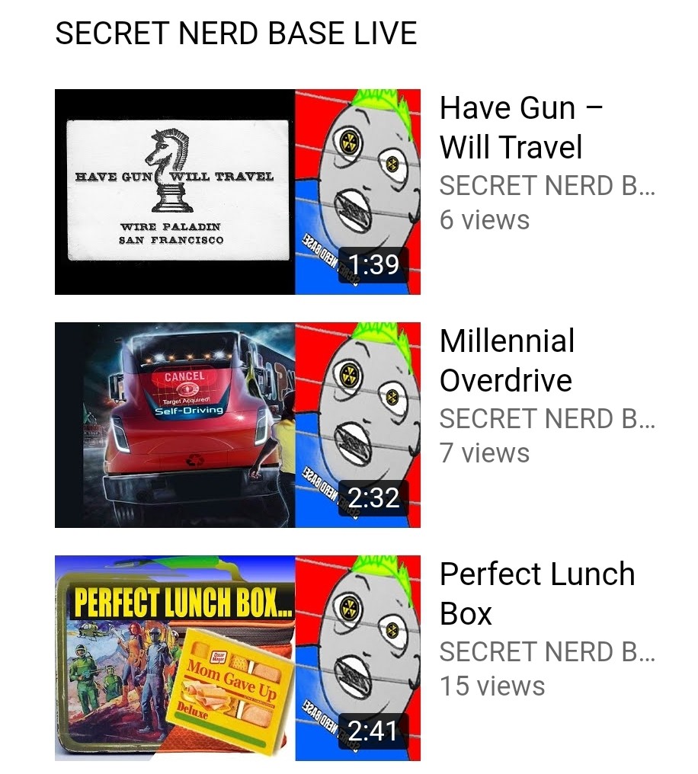The width and height of the screenshot is (698, 774).
Task: Open the channel name under Perfect Lunch Box
Action: (x=547, y=651)
